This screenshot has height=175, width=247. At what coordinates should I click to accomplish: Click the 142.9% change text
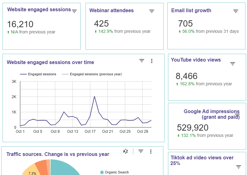[x=106, y=31]
